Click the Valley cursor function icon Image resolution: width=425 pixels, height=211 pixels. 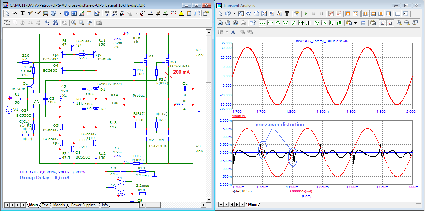(x=285, y=23)
